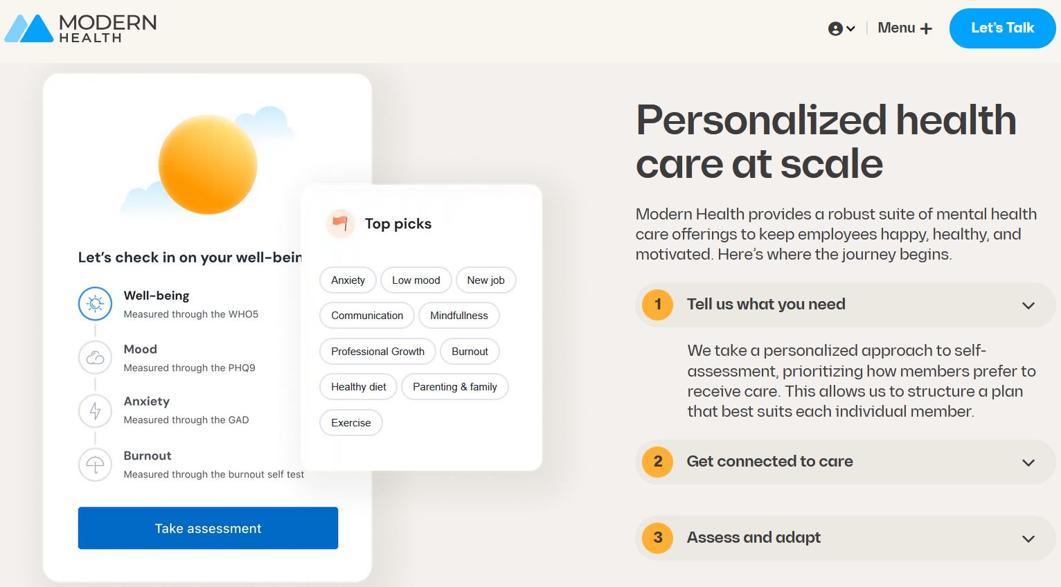Click the orange step 1 circle
This screenshot has height=587, width=1061.
657,305
